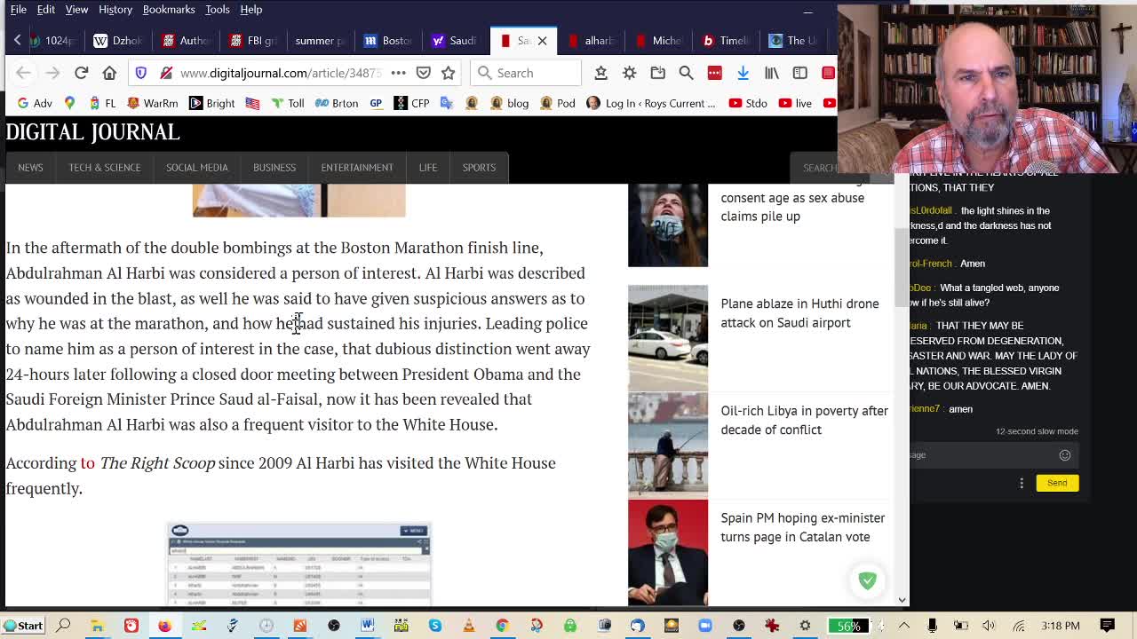The width and height of the screenshot is (1137, 639).
Task: Reload the current page
Action: [81, 73]
